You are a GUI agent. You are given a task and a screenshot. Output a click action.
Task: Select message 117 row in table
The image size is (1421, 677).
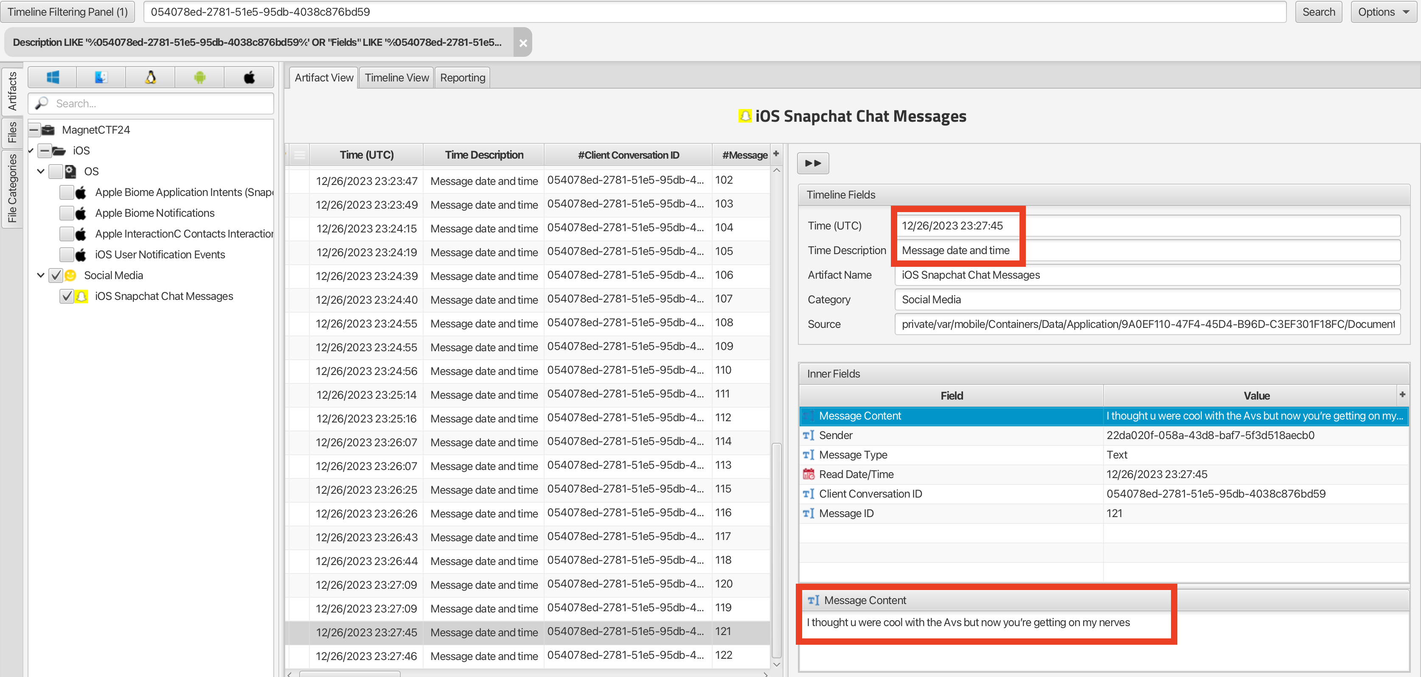click(x=528, y=537)
